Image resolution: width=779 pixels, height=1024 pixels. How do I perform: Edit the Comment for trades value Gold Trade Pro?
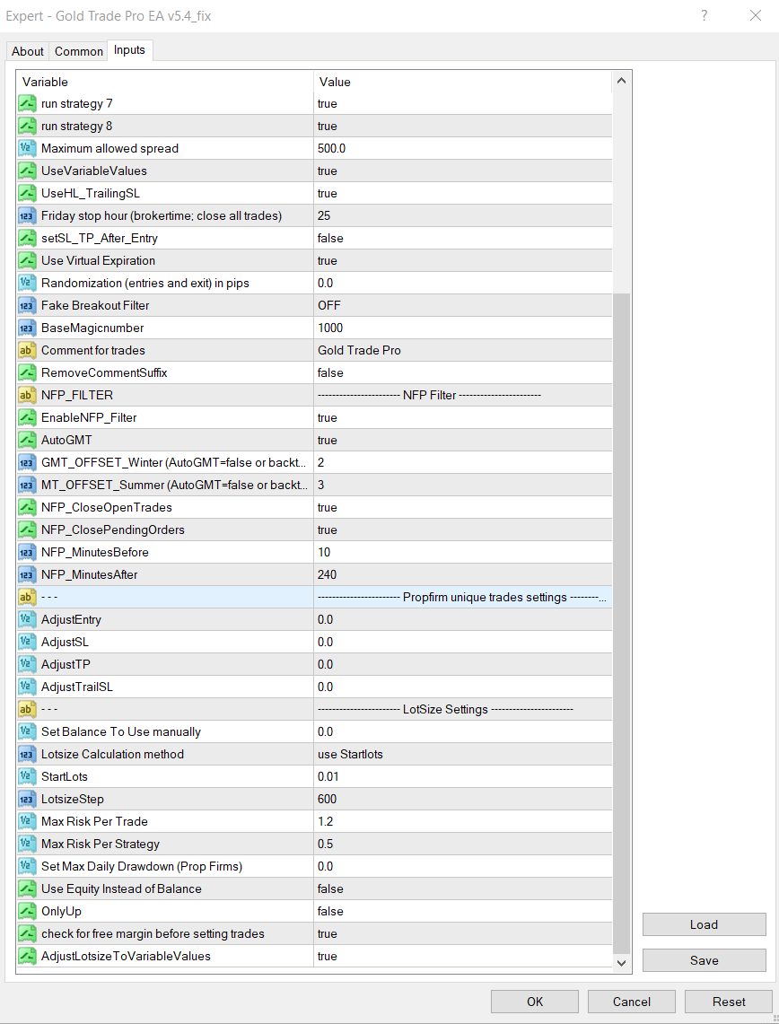pos(462,350)
